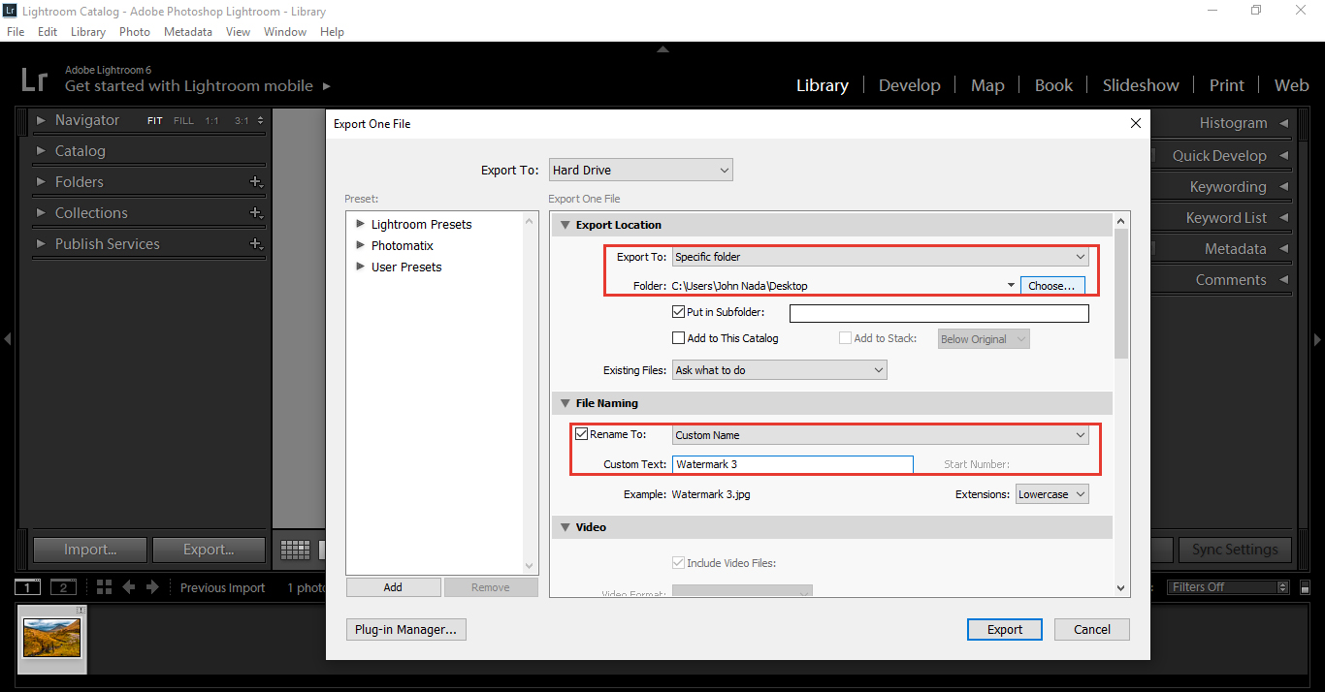The image size is (1325, 692).
Task: Expand the User Presets group
Action: click(361, 267)
